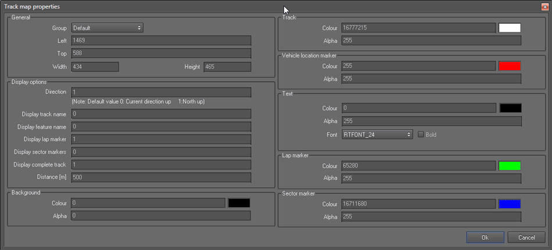The width and height of the screenshot is (552, 250).
Task: Focus the Distance [m] input field
Action: click(x=161, y=177)
